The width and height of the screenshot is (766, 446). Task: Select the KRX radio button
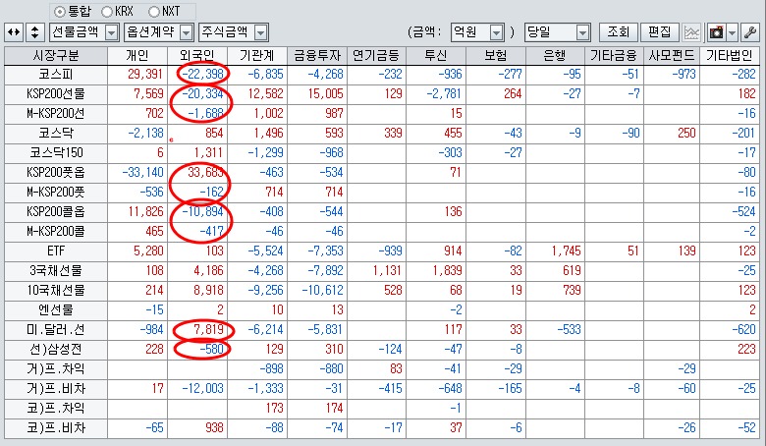tap(107, 10)
